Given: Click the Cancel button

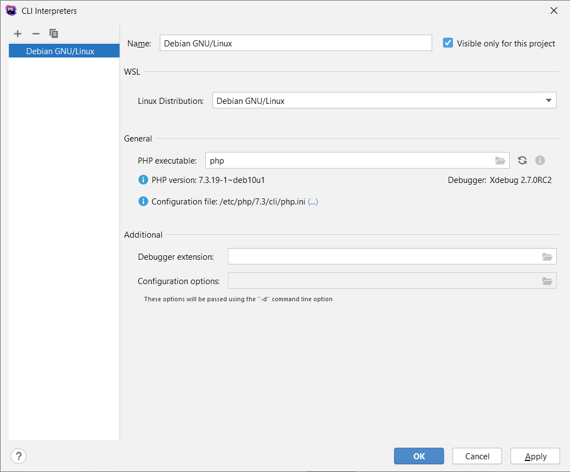Looking at the screenshot, I should [x=477, y=456].
